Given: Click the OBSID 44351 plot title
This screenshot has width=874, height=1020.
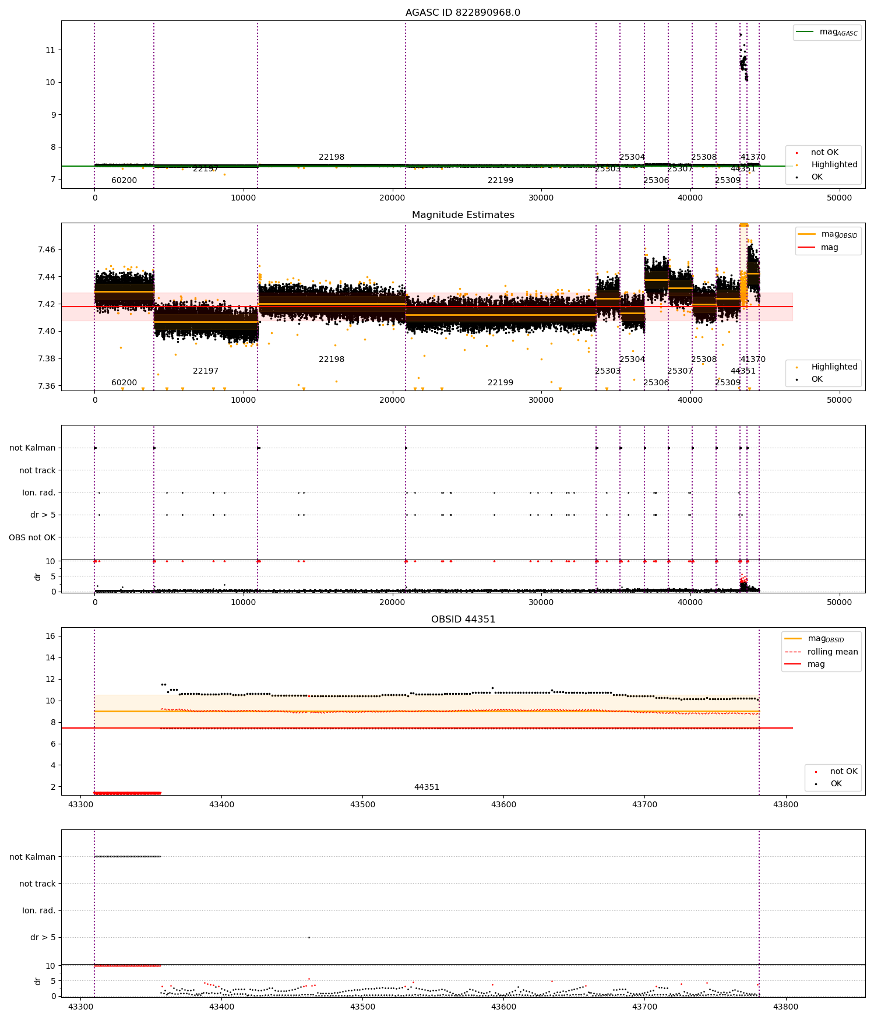Looking at the screenshot, I should tap(463, 620).
